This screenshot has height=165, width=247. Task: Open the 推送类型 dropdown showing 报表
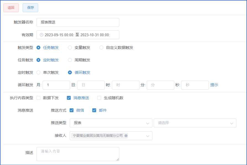[x=111, y=123]
